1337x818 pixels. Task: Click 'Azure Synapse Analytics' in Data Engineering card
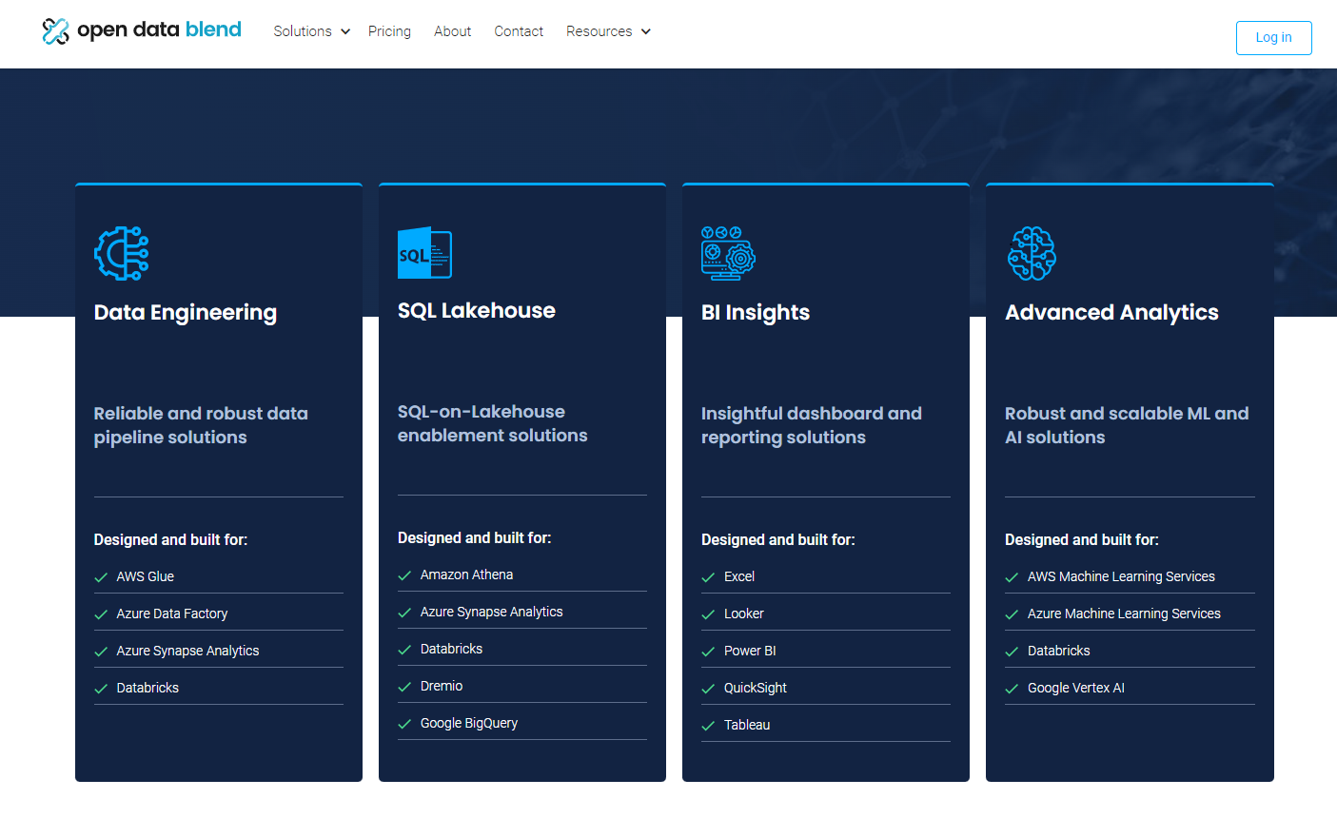(x=187, y=651)
